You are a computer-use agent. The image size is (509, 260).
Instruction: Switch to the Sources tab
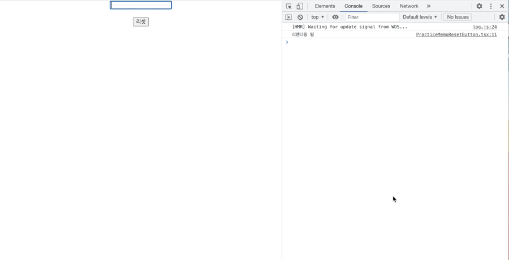tap(381, 6)
